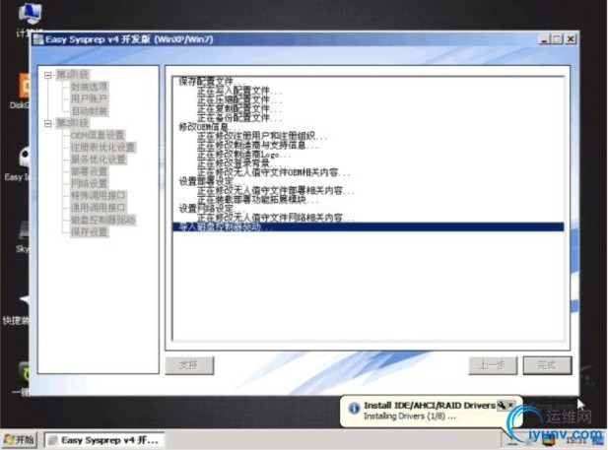
Task: Click log line 正在写入配置文件
Action: [239, 91]
